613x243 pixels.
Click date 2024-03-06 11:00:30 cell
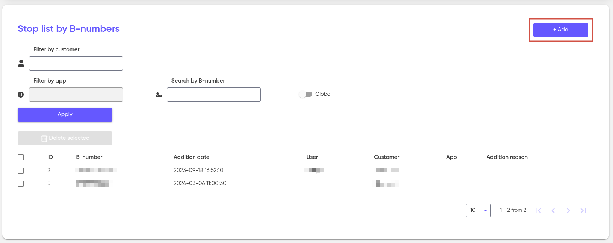pyautogui.click(x=200, y=183)
